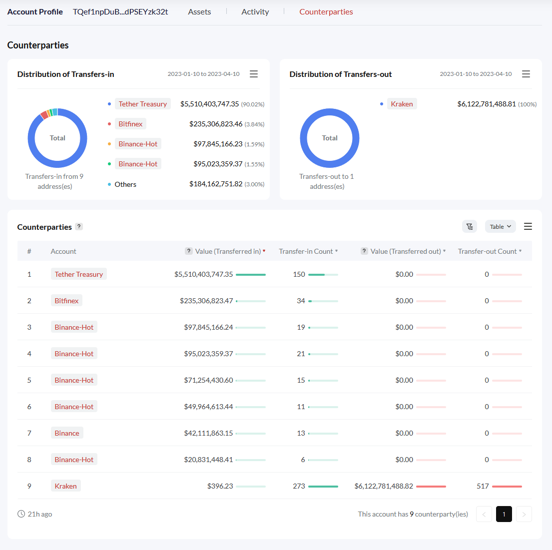Image resolution: width=552 pixels, height=550 pixels.
Task: Click Account column header
Action: tap(63, 251)
